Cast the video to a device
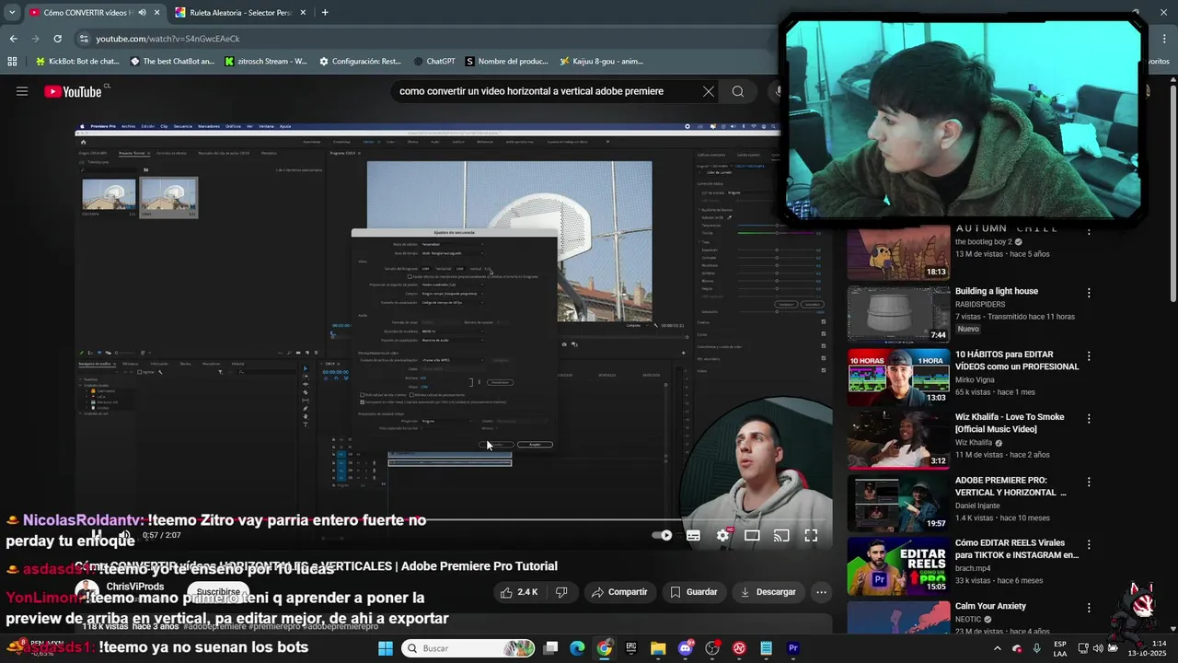Viewport: 1178px width, 663px height. 781,535
